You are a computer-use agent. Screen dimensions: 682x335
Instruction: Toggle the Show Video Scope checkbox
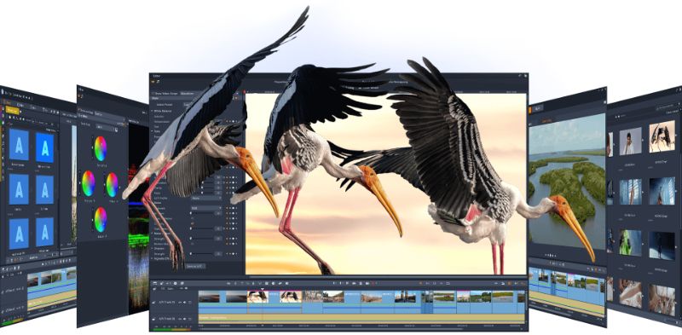click(x=153, y=93)
